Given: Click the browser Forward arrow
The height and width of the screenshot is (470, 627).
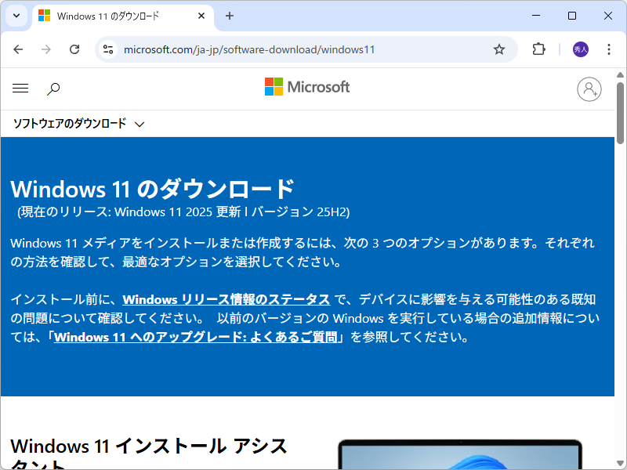Looking at the screenshot, I should click(46, 49).
